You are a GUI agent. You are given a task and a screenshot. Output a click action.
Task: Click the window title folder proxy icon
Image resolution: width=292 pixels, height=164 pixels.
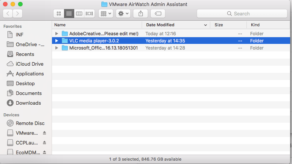(x=104, y=4)
